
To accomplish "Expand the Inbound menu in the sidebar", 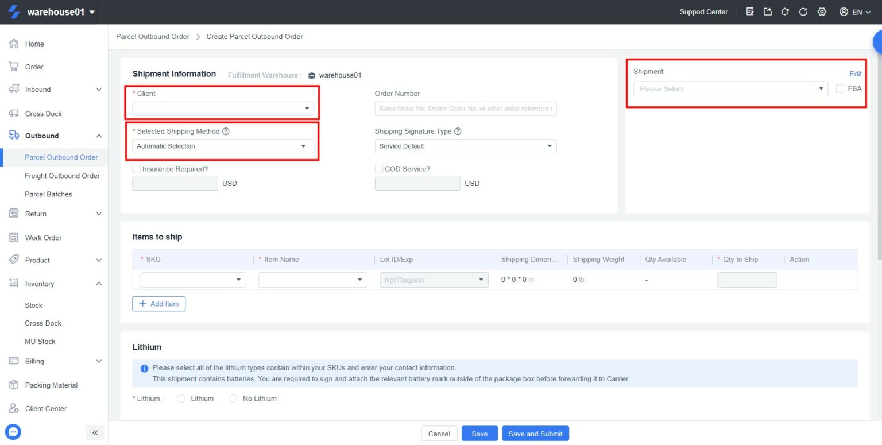I will pos(54,90).
